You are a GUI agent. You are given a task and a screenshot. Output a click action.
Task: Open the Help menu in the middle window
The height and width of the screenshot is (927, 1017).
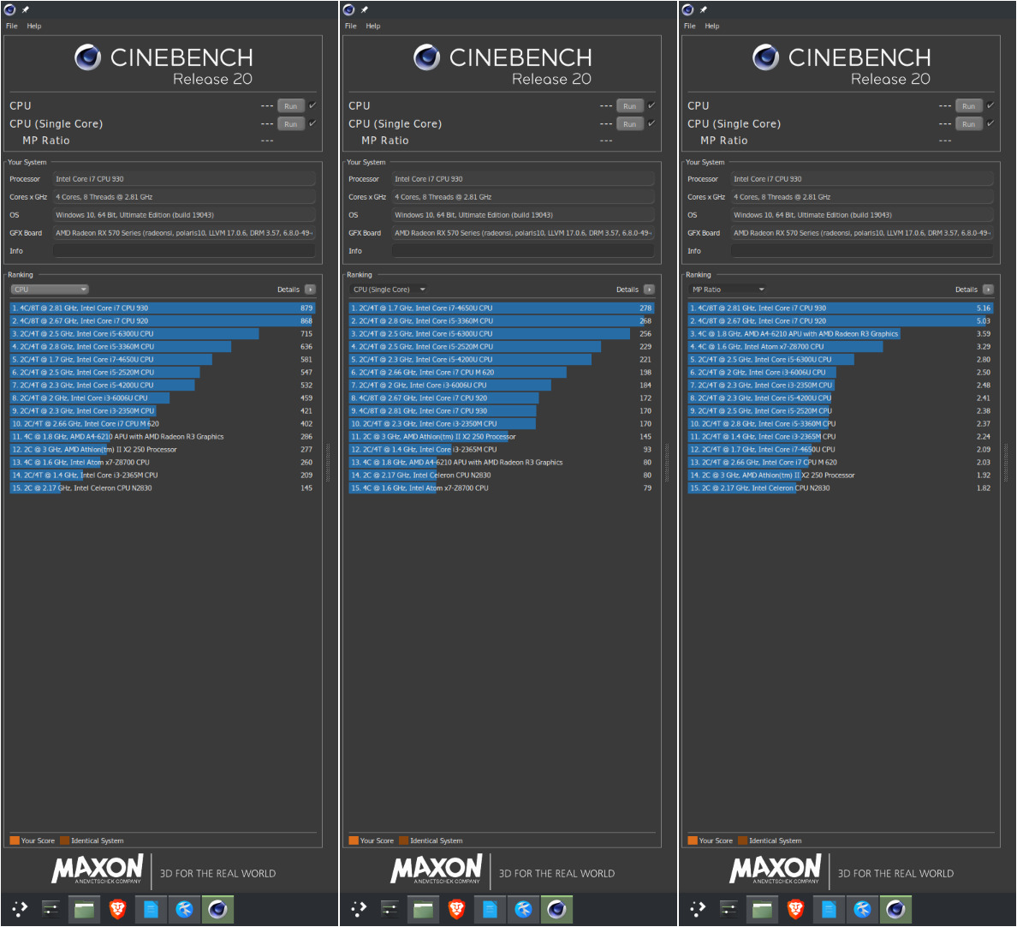[373, 26]
